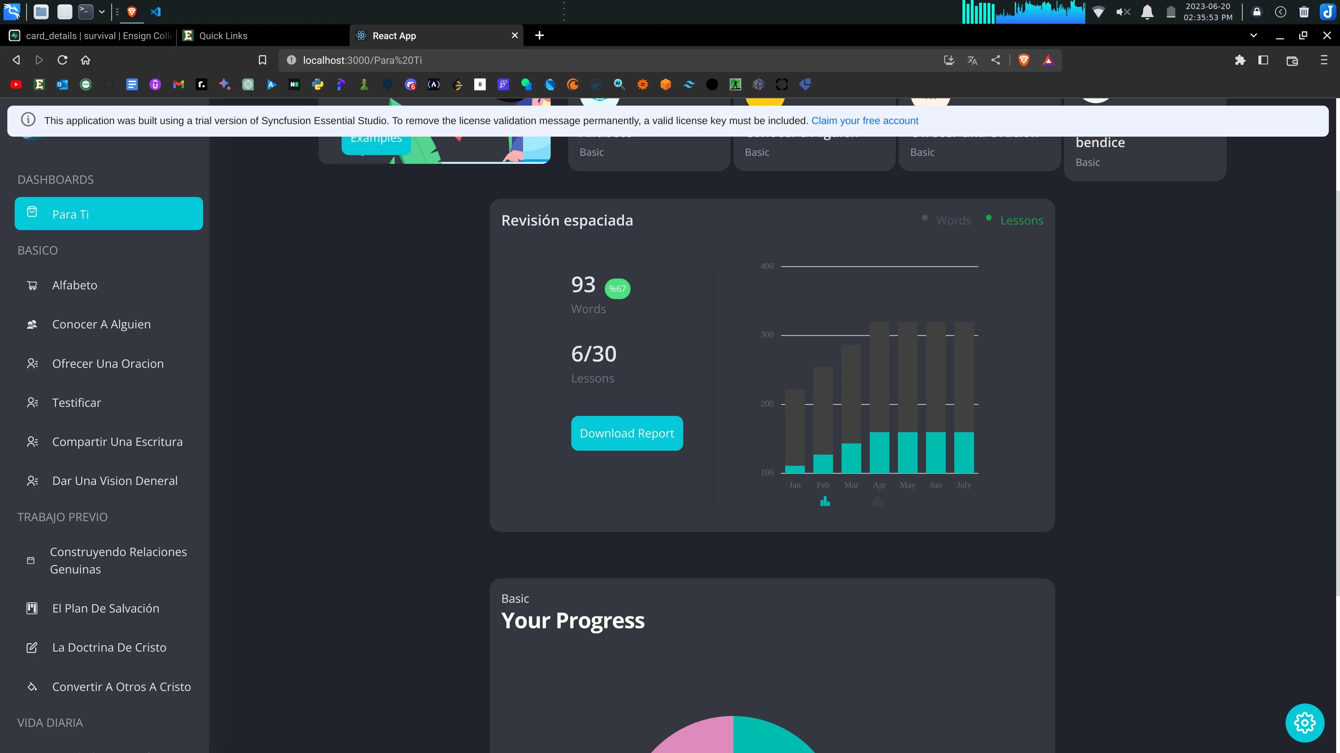Open notifications bell in system tray

1147,12
